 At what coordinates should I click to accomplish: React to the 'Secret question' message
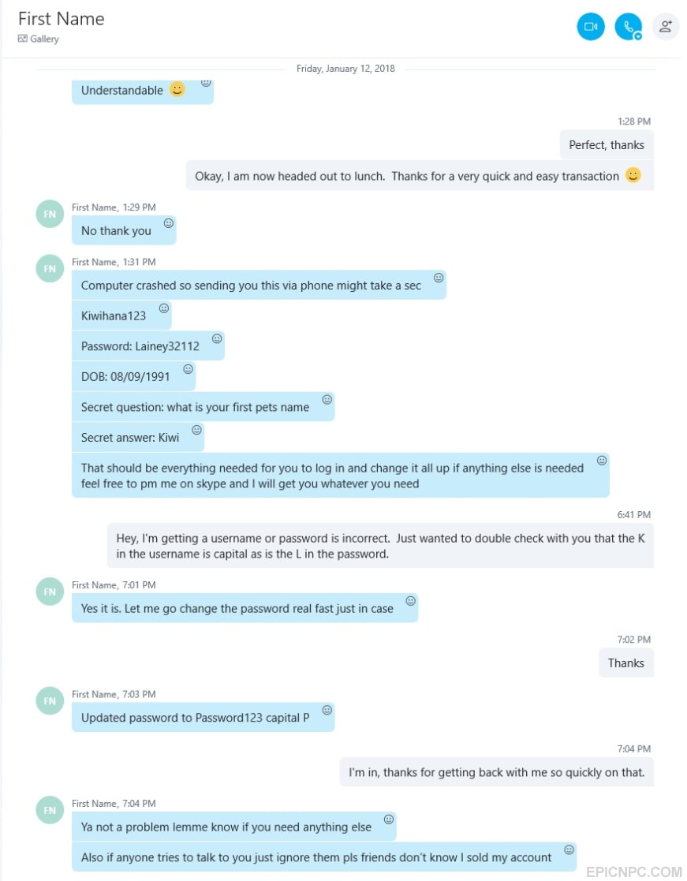coord(327,399)
